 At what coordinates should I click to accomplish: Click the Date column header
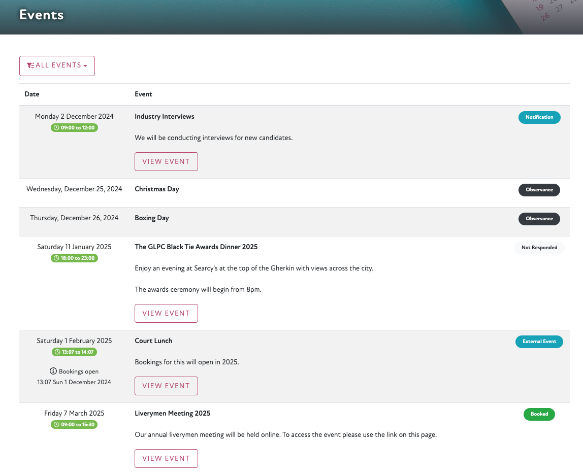click(32, 94)
